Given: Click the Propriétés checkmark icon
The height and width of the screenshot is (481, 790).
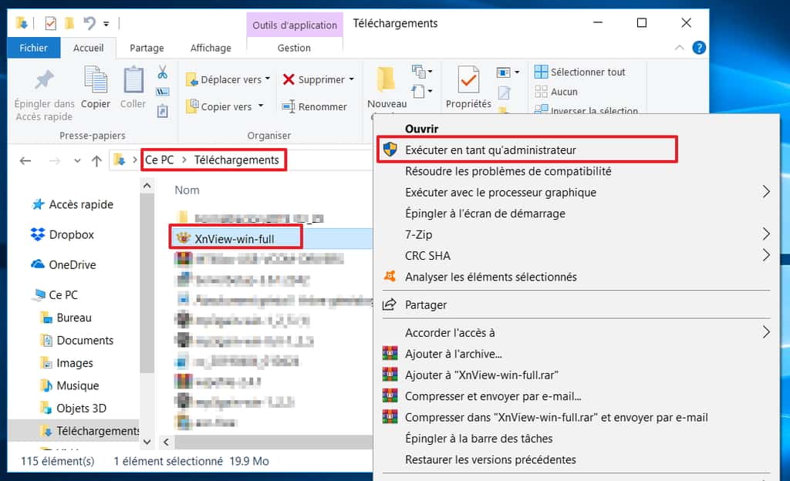Looking at the screenshot, I should point(468,79).
